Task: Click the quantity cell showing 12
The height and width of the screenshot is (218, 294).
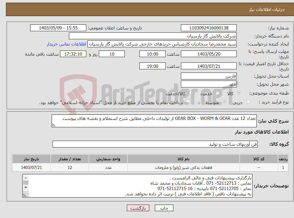Action: pos(70,167)
